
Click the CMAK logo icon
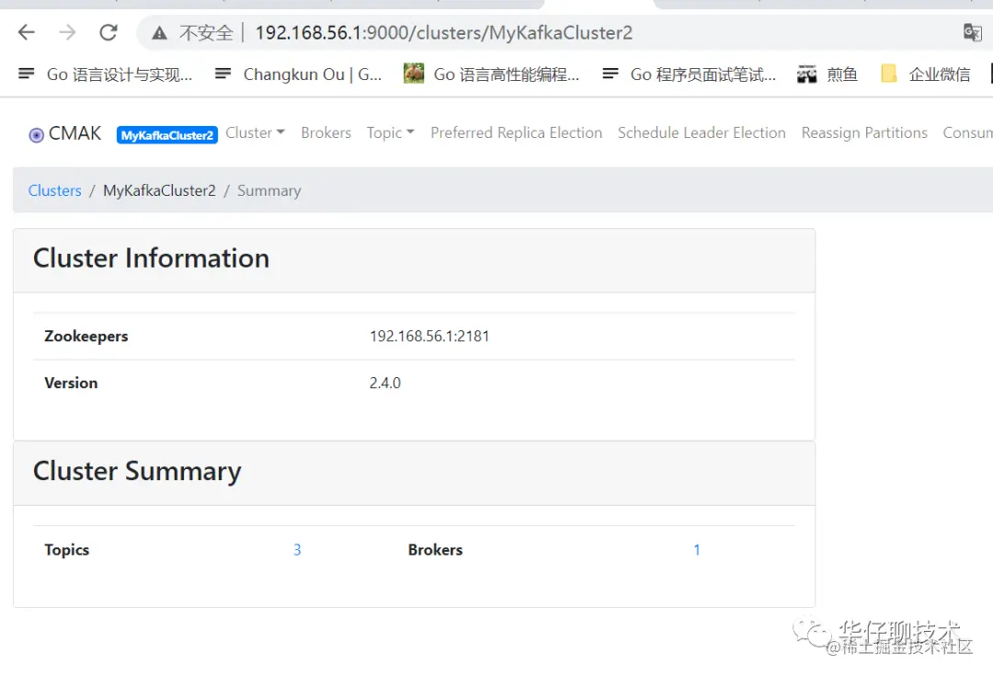click(36, 135)
